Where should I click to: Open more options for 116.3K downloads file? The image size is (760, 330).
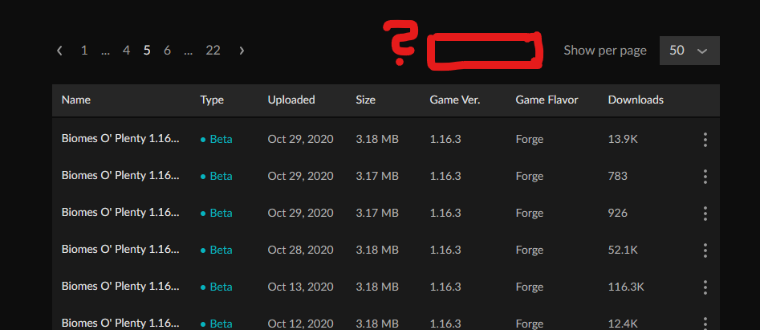pos(705,287)
